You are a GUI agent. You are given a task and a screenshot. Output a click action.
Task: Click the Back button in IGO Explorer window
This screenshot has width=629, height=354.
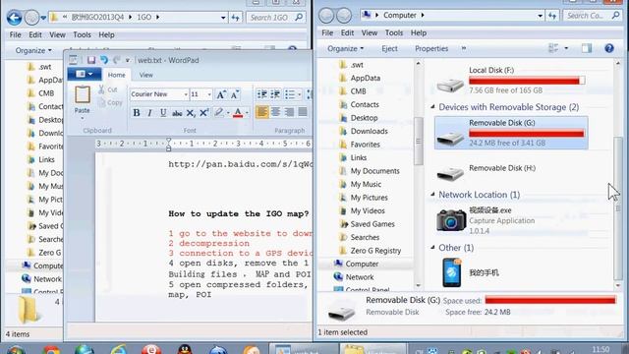(15, 18)
